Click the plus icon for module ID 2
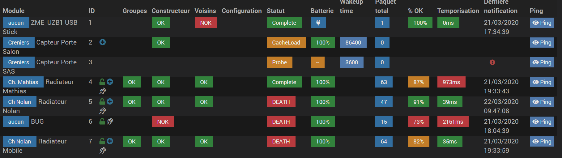Screen dimensions: 562x158 click(103, 42)
